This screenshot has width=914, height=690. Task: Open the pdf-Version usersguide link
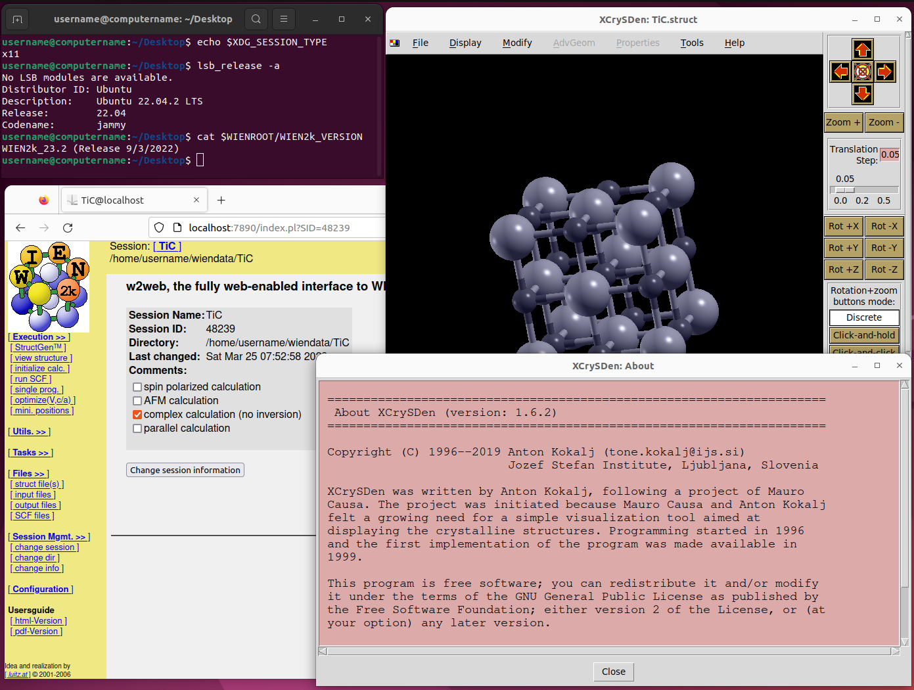point(36,631)
